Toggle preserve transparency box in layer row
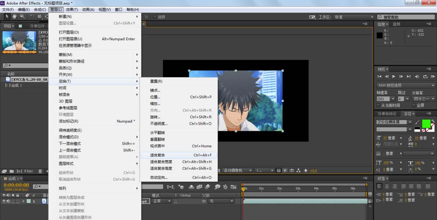 [176, 201]
